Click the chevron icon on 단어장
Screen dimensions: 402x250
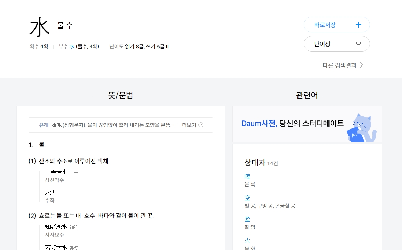pos(358,44)
